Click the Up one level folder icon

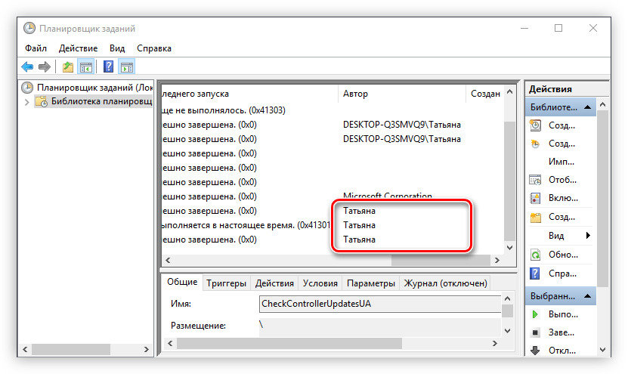click(68, 67)
